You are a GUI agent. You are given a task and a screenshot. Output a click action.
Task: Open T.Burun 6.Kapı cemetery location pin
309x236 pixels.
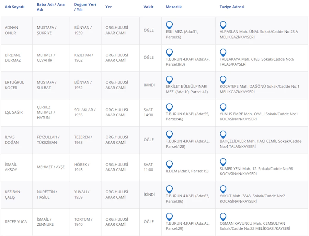click(x=169, y=107)
